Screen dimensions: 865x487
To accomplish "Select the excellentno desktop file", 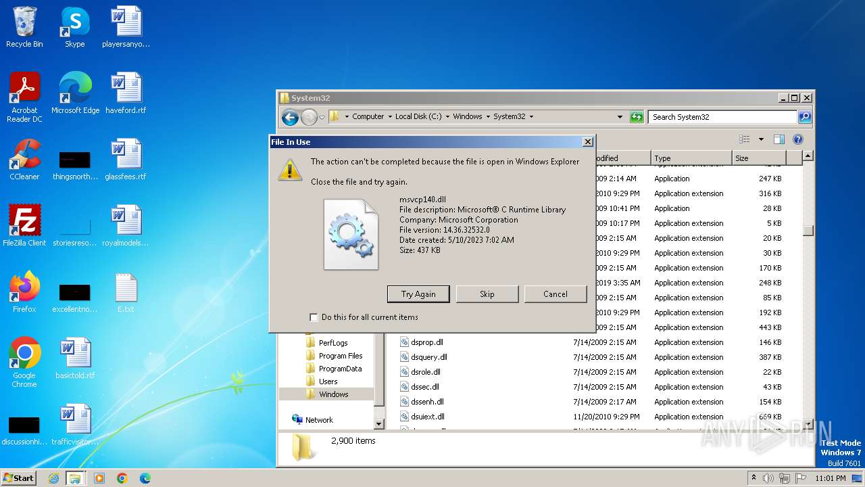I will (75, 298).
